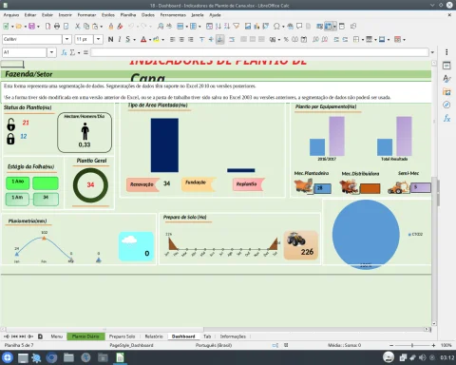Align text right in the cell
456x365 pixels.
click(191, 39)
